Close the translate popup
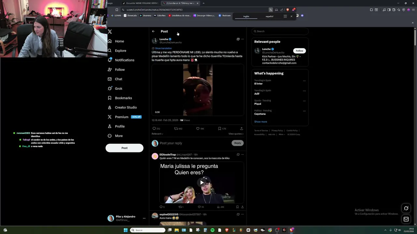 [292, 16]
